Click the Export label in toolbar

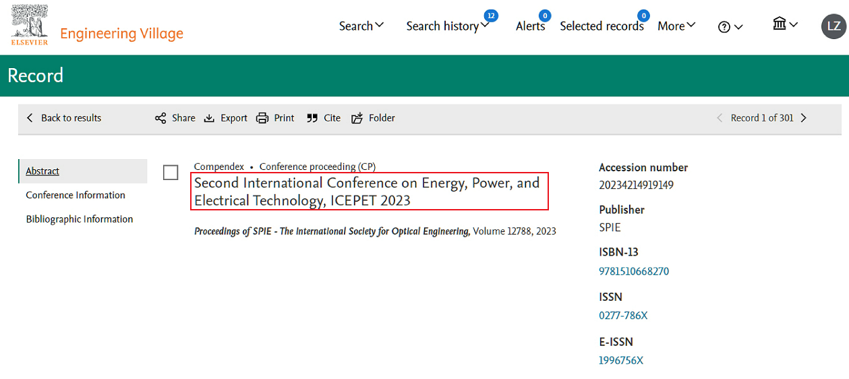pyautogui.click(x=234, y=118)
